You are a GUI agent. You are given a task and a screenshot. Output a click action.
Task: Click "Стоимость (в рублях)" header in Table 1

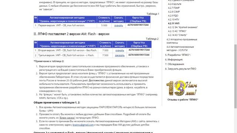(104, 20)
